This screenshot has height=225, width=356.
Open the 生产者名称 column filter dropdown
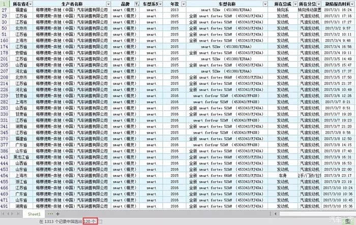[x=108, y=4]
